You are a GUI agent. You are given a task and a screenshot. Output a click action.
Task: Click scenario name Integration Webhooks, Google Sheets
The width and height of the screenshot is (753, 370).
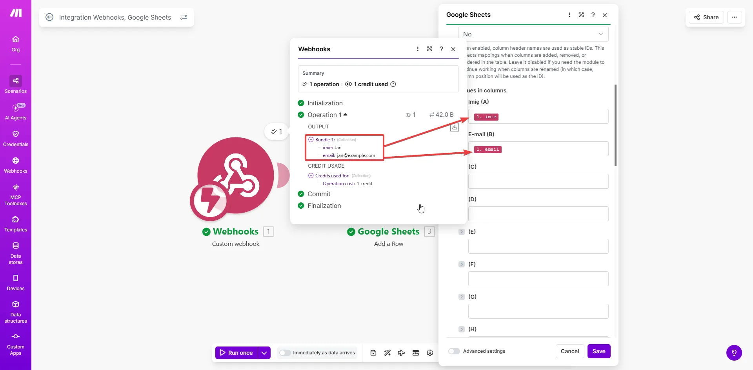[115, 17]
